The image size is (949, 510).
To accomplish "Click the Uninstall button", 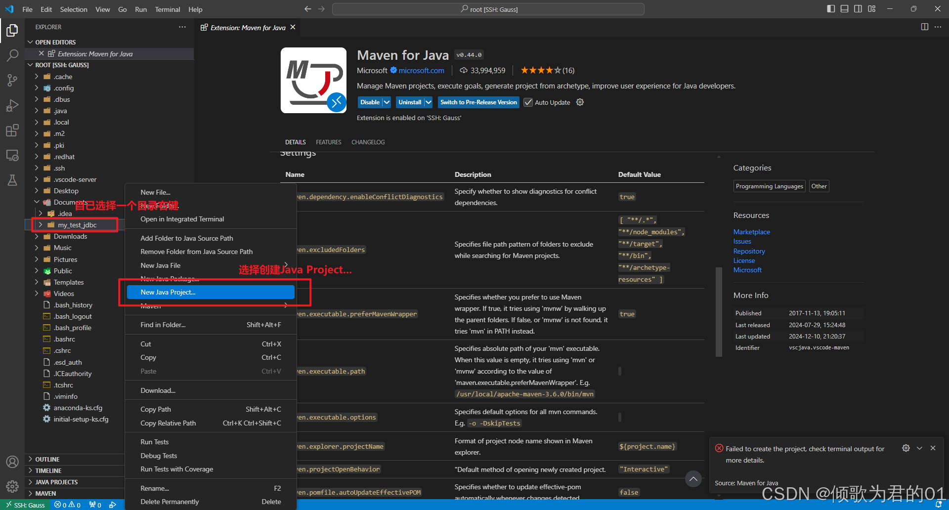I will 410,102.
